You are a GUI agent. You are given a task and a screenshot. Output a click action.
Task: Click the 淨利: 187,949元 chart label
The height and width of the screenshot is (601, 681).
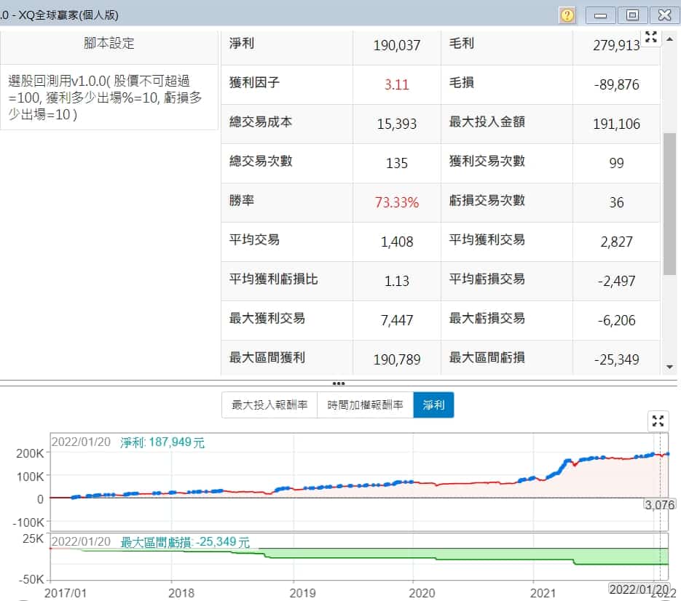162,442
